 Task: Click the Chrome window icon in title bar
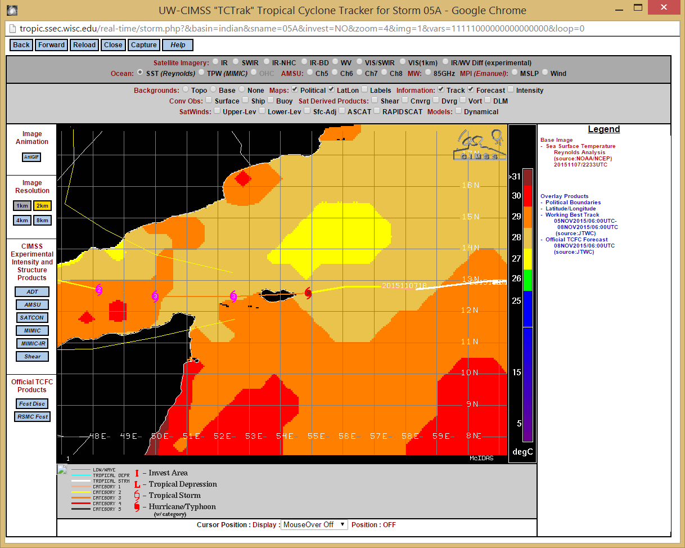click(x=11, y=10)
